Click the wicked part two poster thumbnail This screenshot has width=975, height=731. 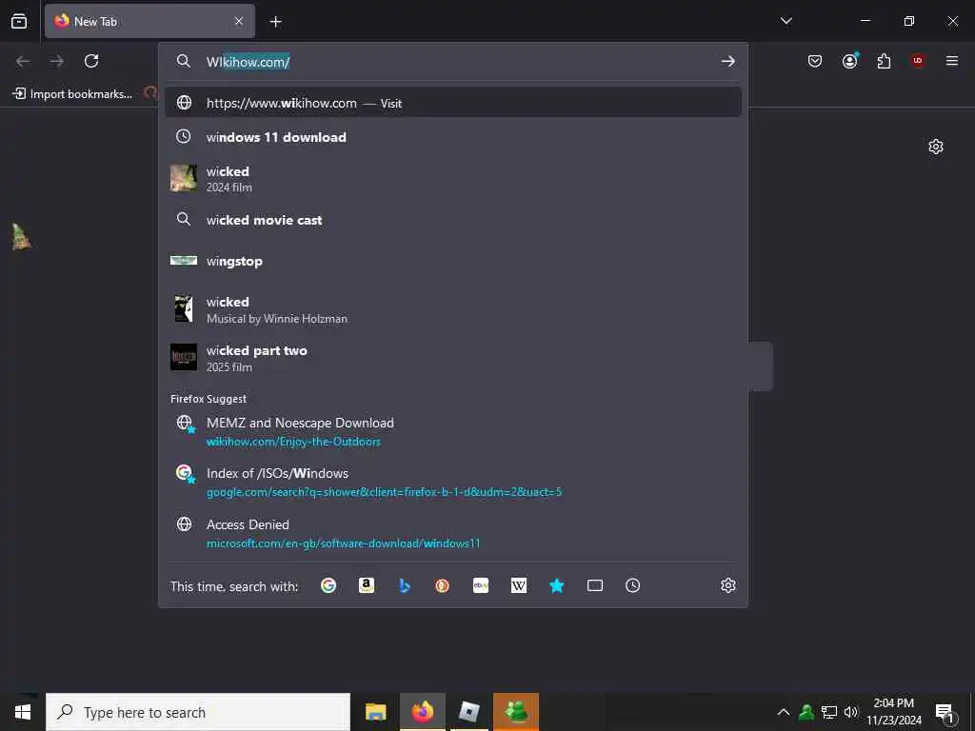point(184,358)
